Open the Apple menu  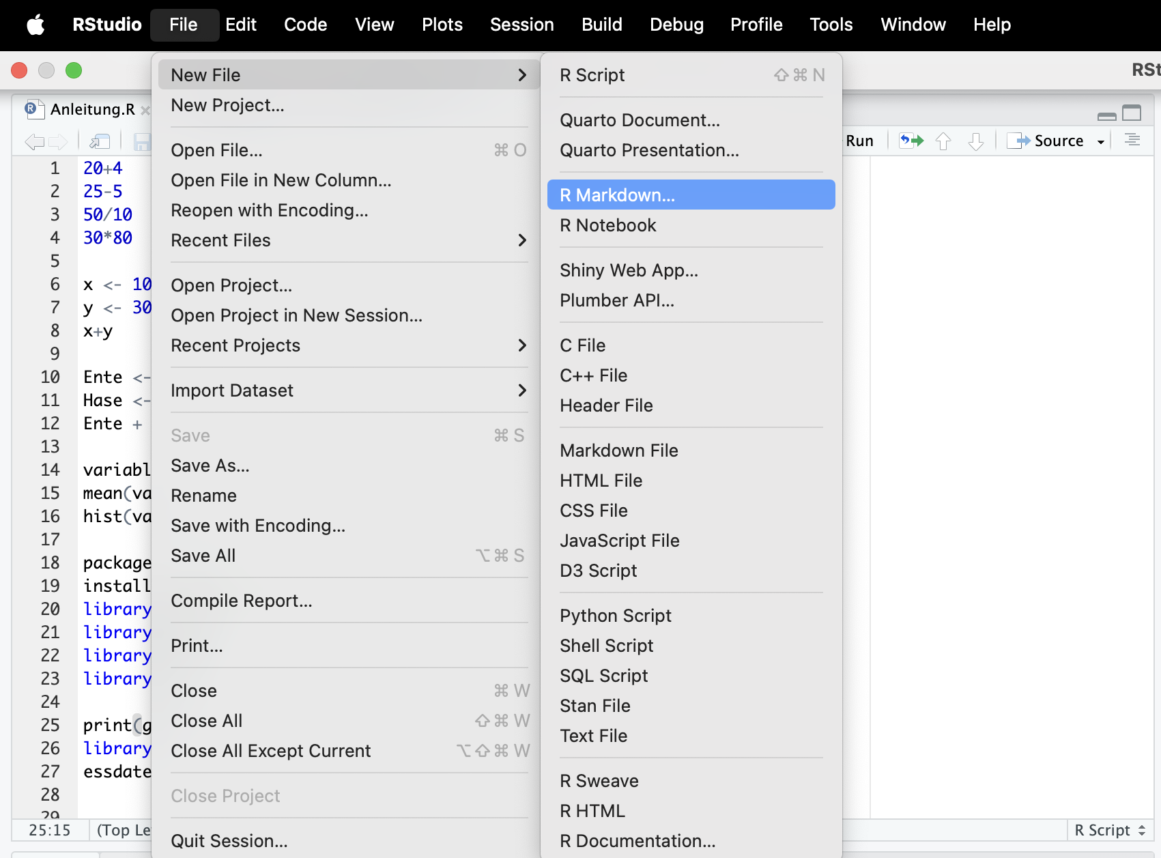[35, 25]
